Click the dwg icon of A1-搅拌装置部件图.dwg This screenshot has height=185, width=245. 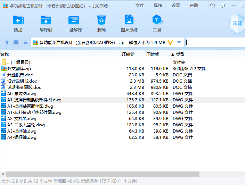pyautogui.click(x=3, y=106)
